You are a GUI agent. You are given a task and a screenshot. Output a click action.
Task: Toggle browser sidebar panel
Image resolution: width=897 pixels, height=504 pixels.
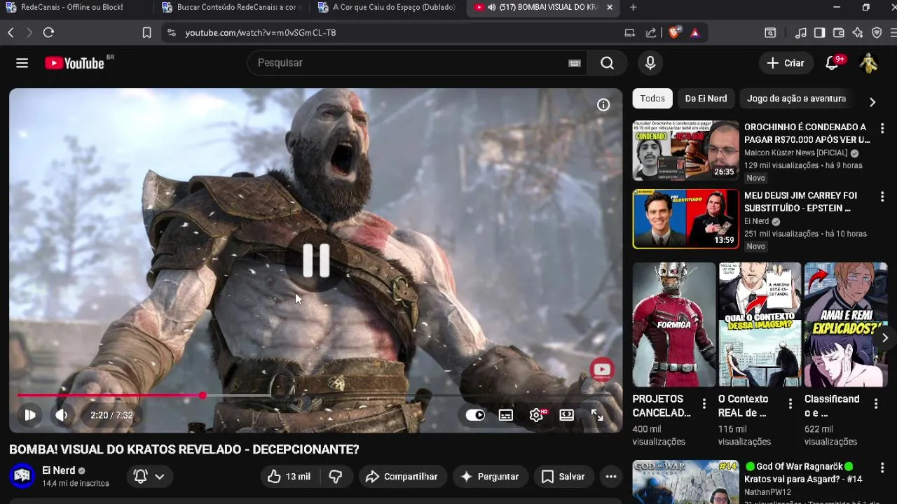pos(819,33)
